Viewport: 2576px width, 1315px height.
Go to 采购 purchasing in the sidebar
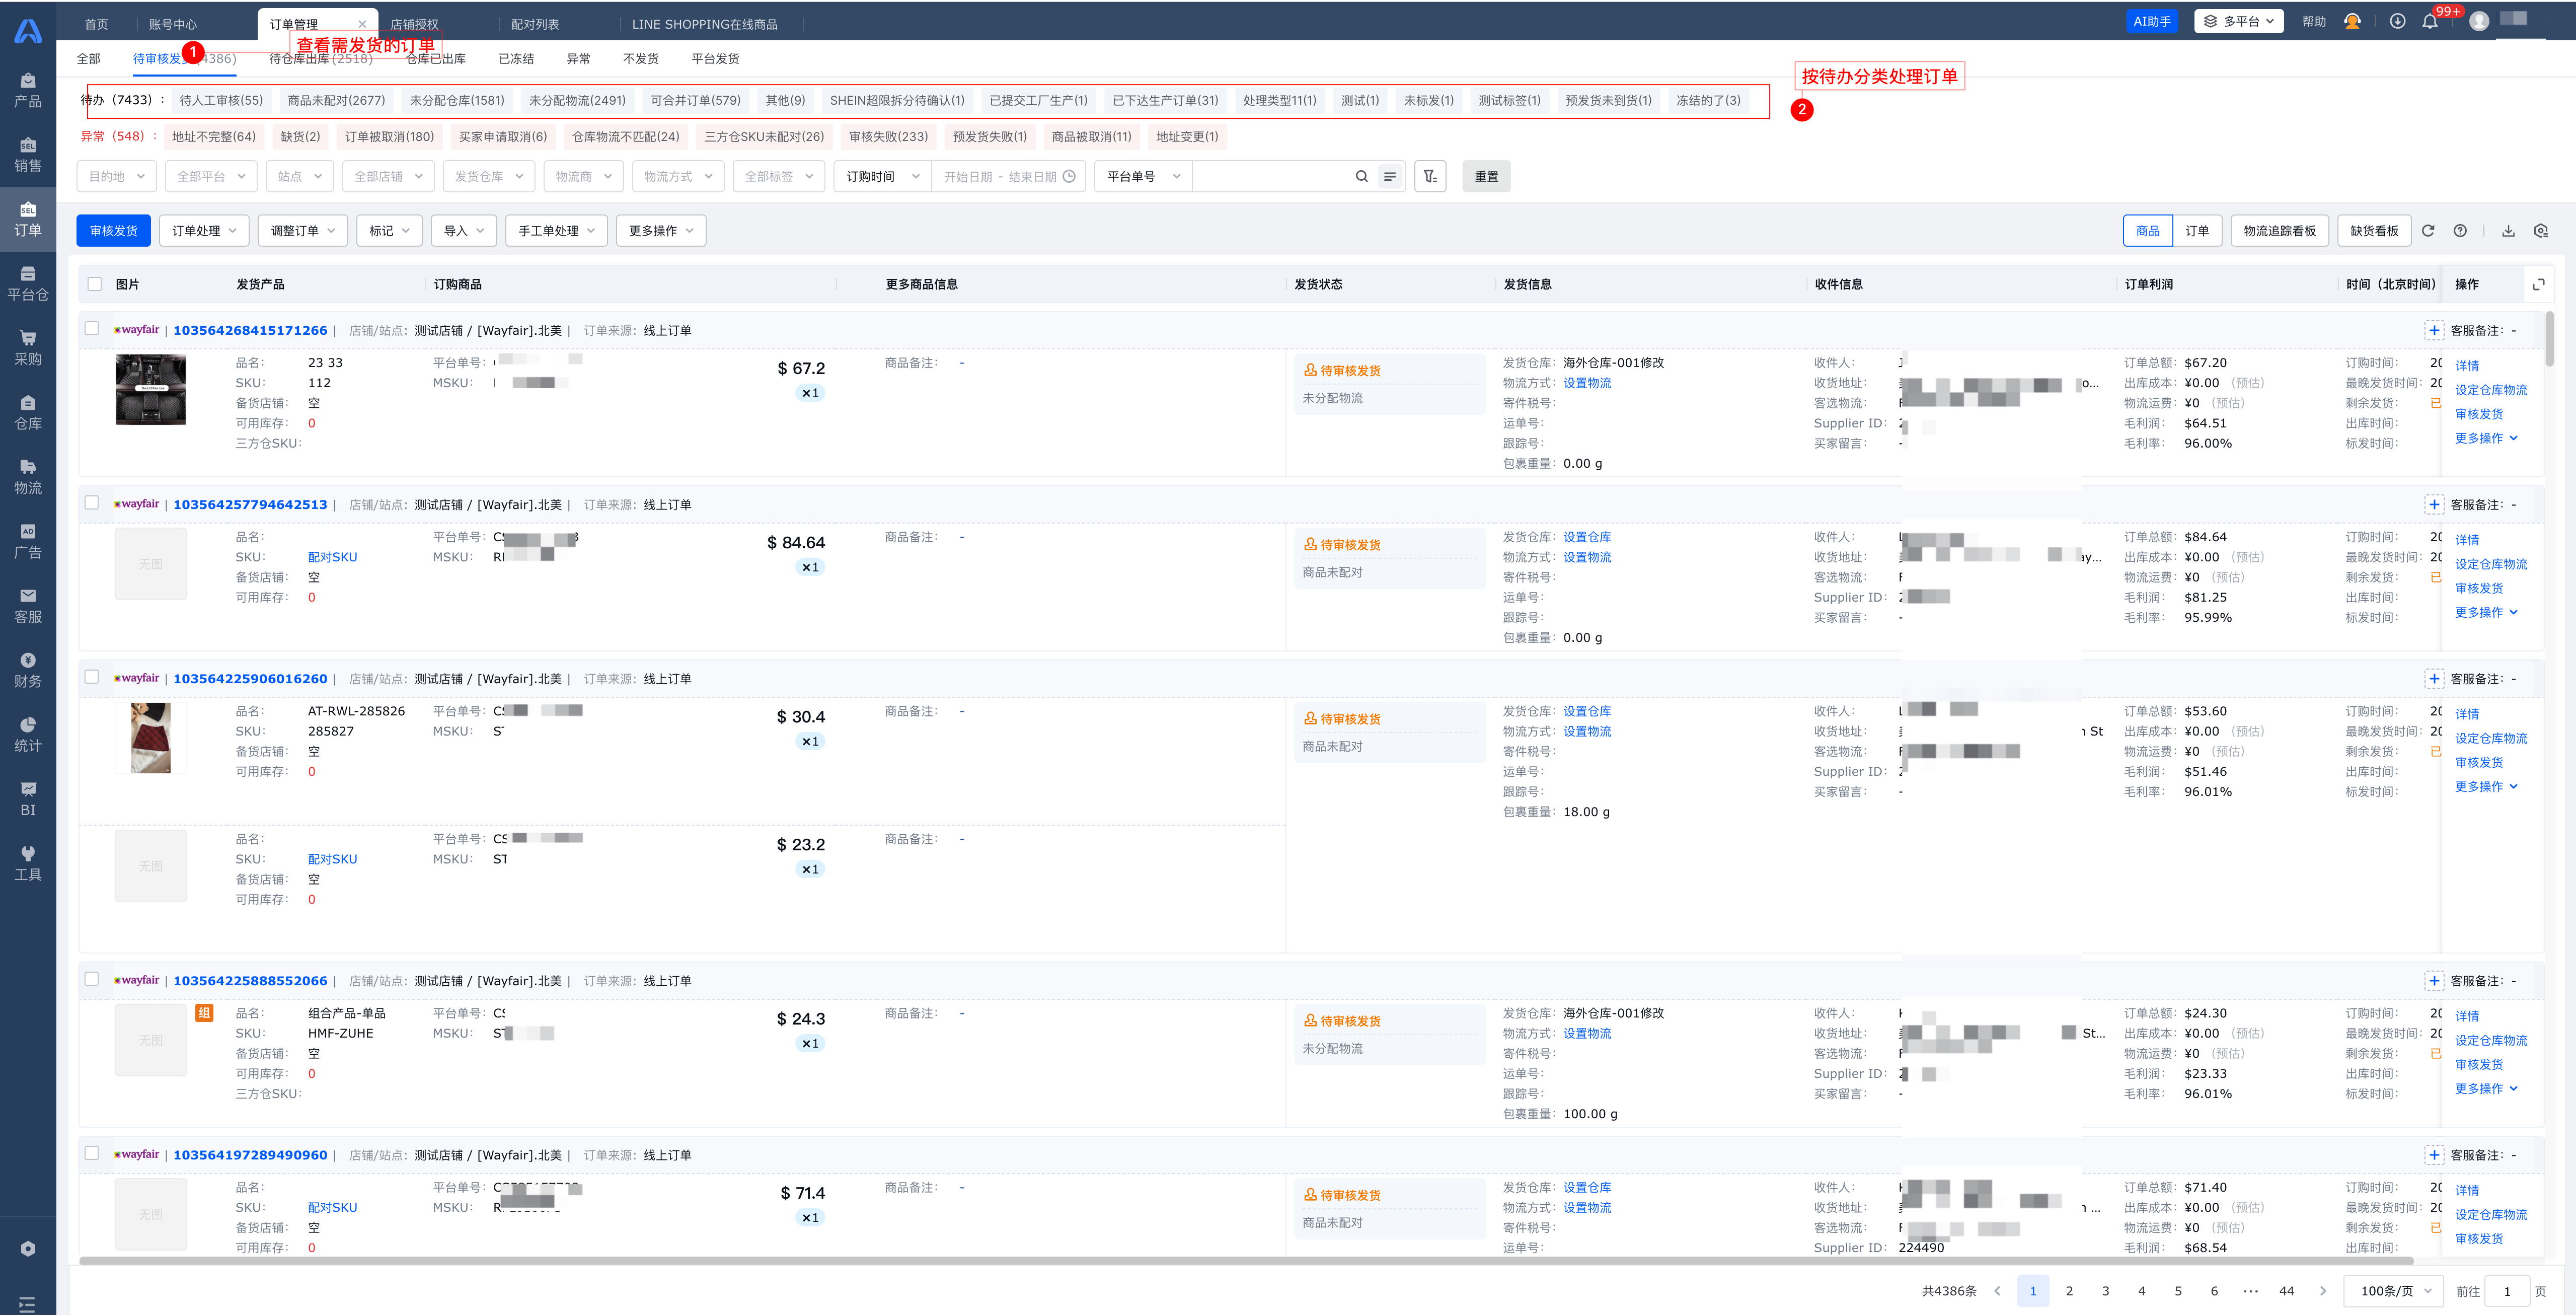point(28,348)
